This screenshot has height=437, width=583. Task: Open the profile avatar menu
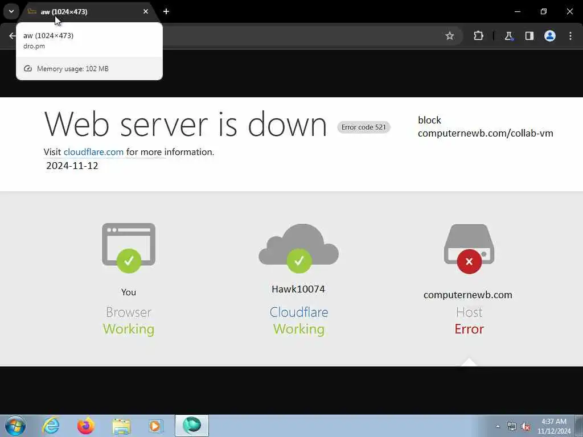(x=550, y=36)
